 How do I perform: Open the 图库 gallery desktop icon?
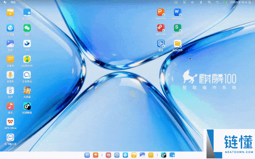(x=10, y=44)
